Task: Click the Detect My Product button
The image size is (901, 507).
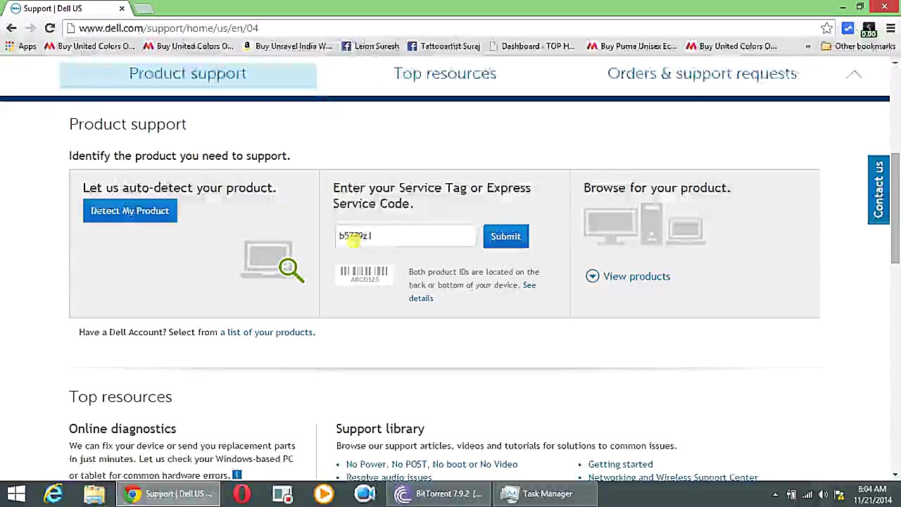Action: [130, 211]
